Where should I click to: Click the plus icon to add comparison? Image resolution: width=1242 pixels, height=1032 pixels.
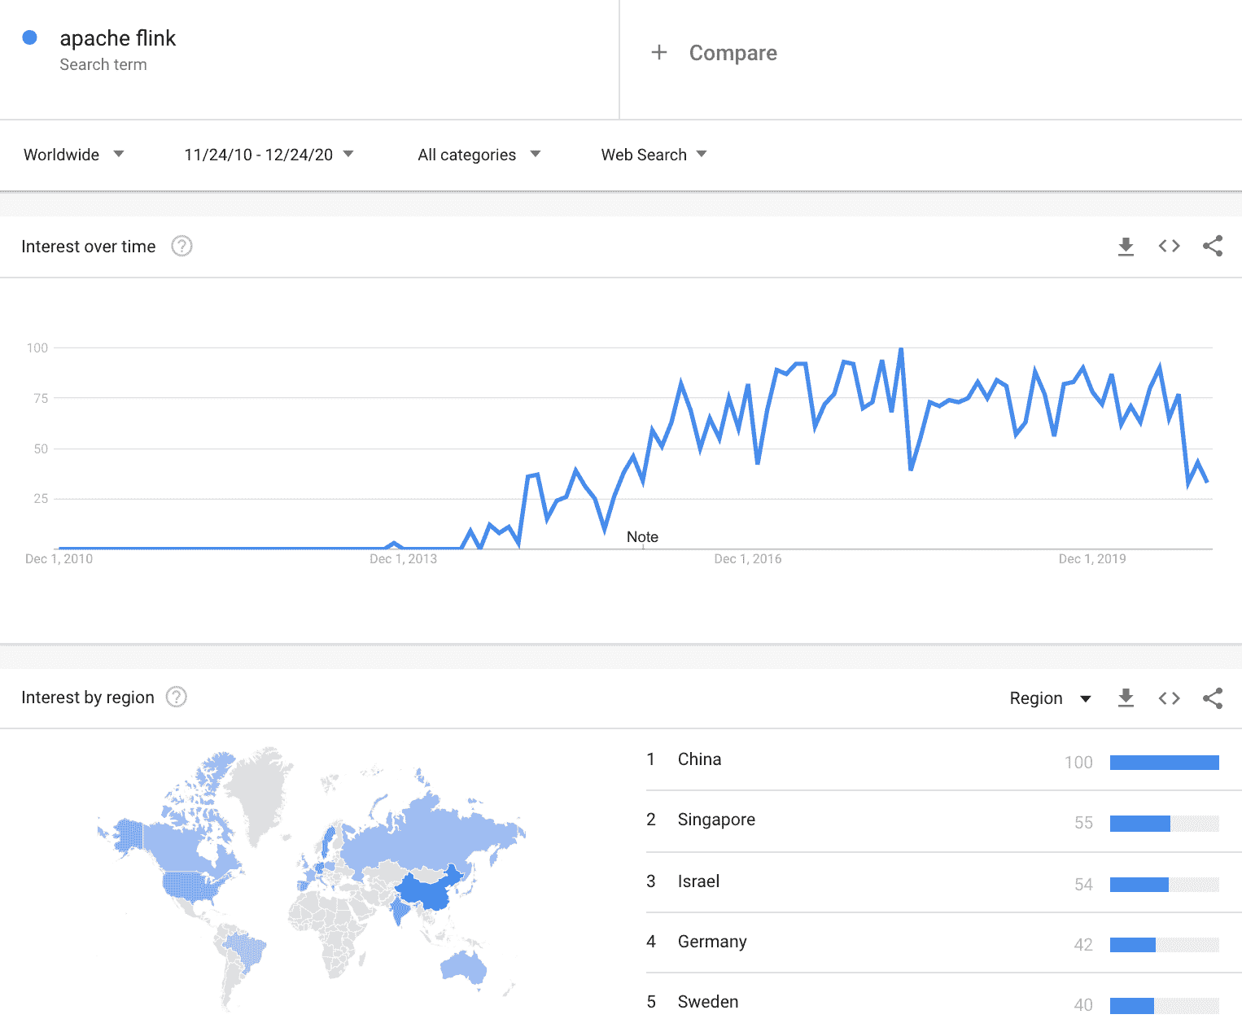click(x=659, y=53)
